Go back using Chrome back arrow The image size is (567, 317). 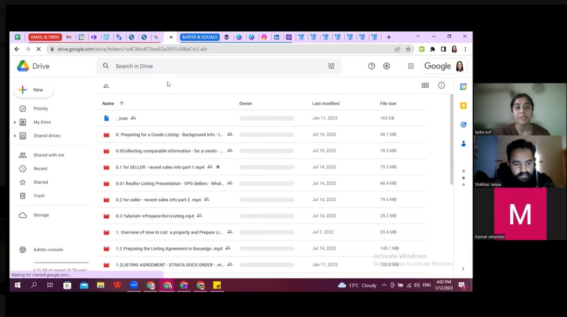[x=17, y=49]
